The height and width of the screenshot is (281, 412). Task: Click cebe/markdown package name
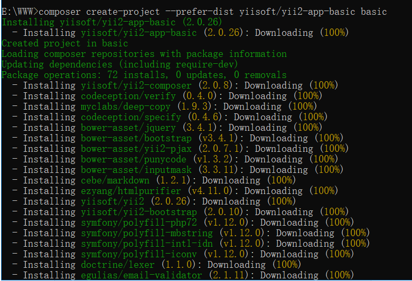pos(115,180)
